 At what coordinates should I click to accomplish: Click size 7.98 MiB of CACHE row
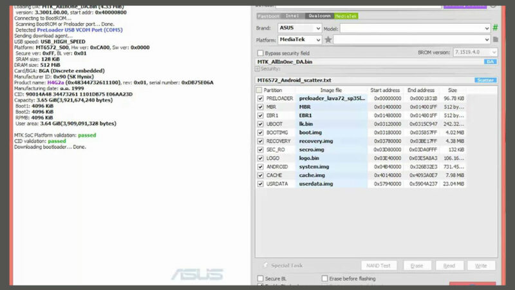454,175
